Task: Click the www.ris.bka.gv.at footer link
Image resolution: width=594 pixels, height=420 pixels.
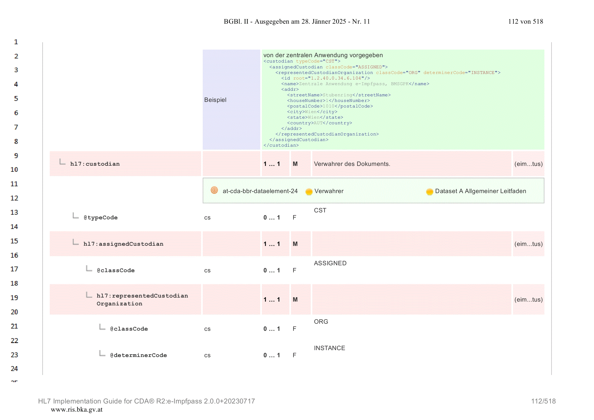Action: [76, 409]
